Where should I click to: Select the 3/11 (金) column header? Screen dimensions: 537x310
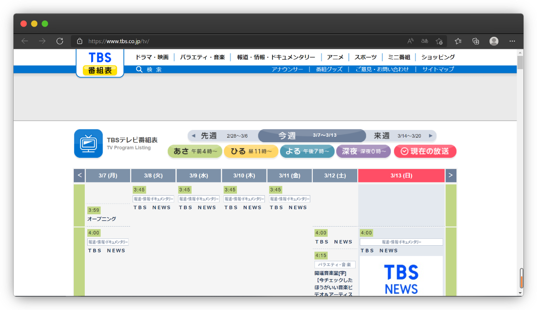289,175
